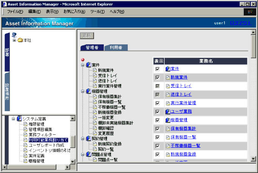This screenshot has height=173, width=258.
Task: Click the 更新 button
Action: [x=87, y=36]
